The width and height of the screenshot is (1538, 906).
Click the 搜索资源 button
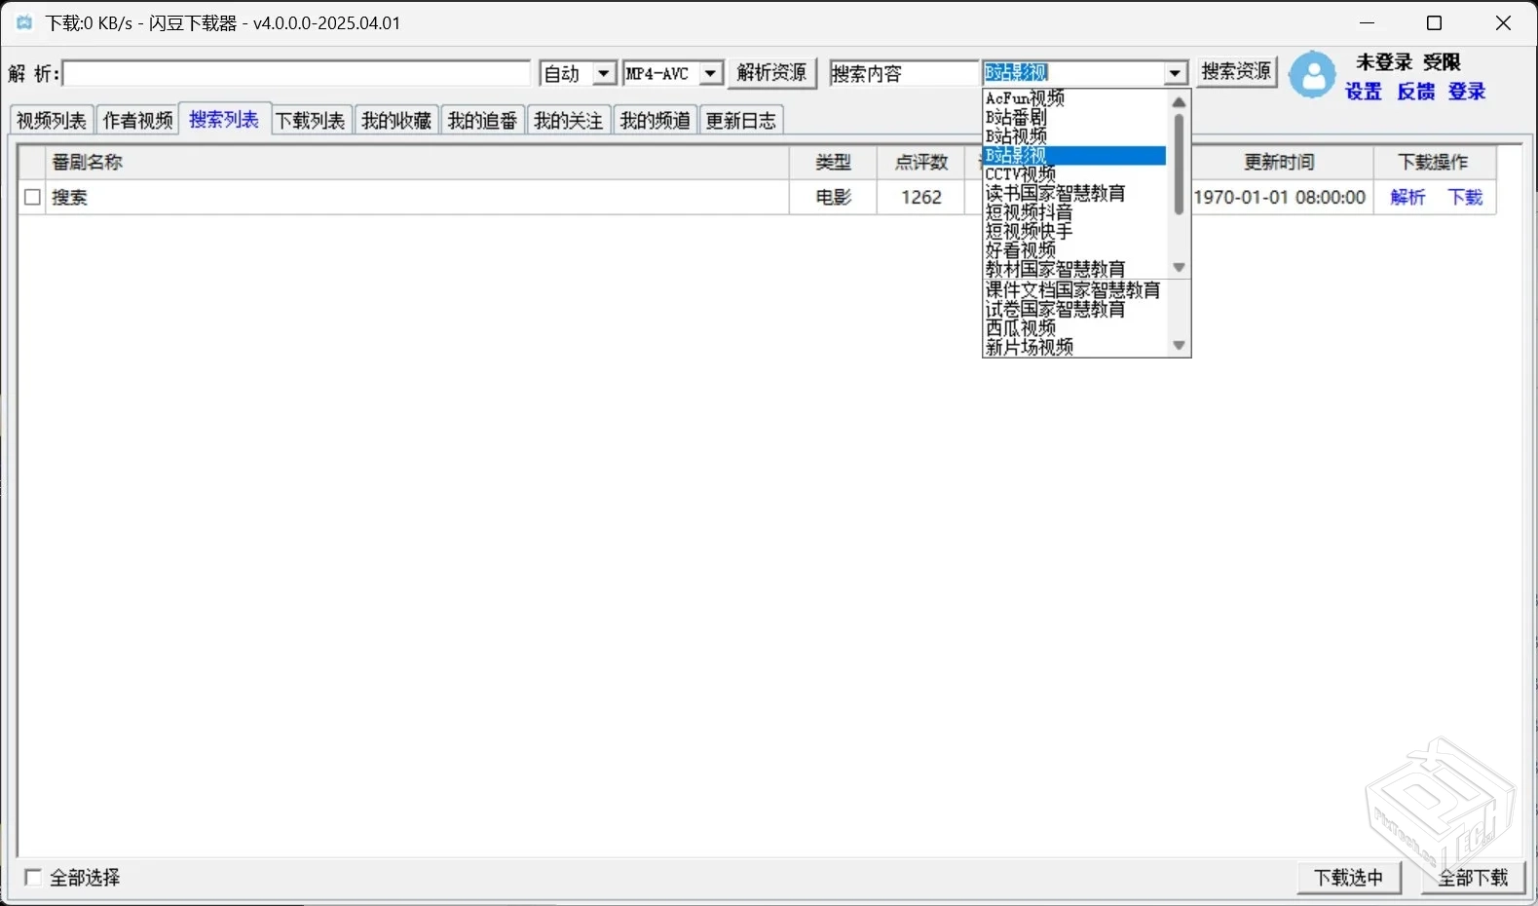pyautogui.click(x=1236, y=72)
